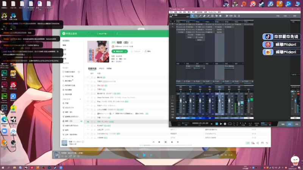Toggle the green button on the FX channel

point(251,99)
